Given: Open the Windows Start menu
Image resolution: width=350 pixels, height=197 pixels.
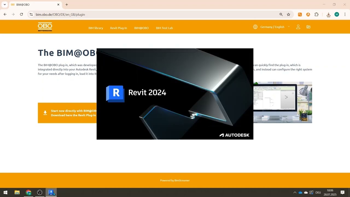Looking at the screenshot, I should pos(5,192).
